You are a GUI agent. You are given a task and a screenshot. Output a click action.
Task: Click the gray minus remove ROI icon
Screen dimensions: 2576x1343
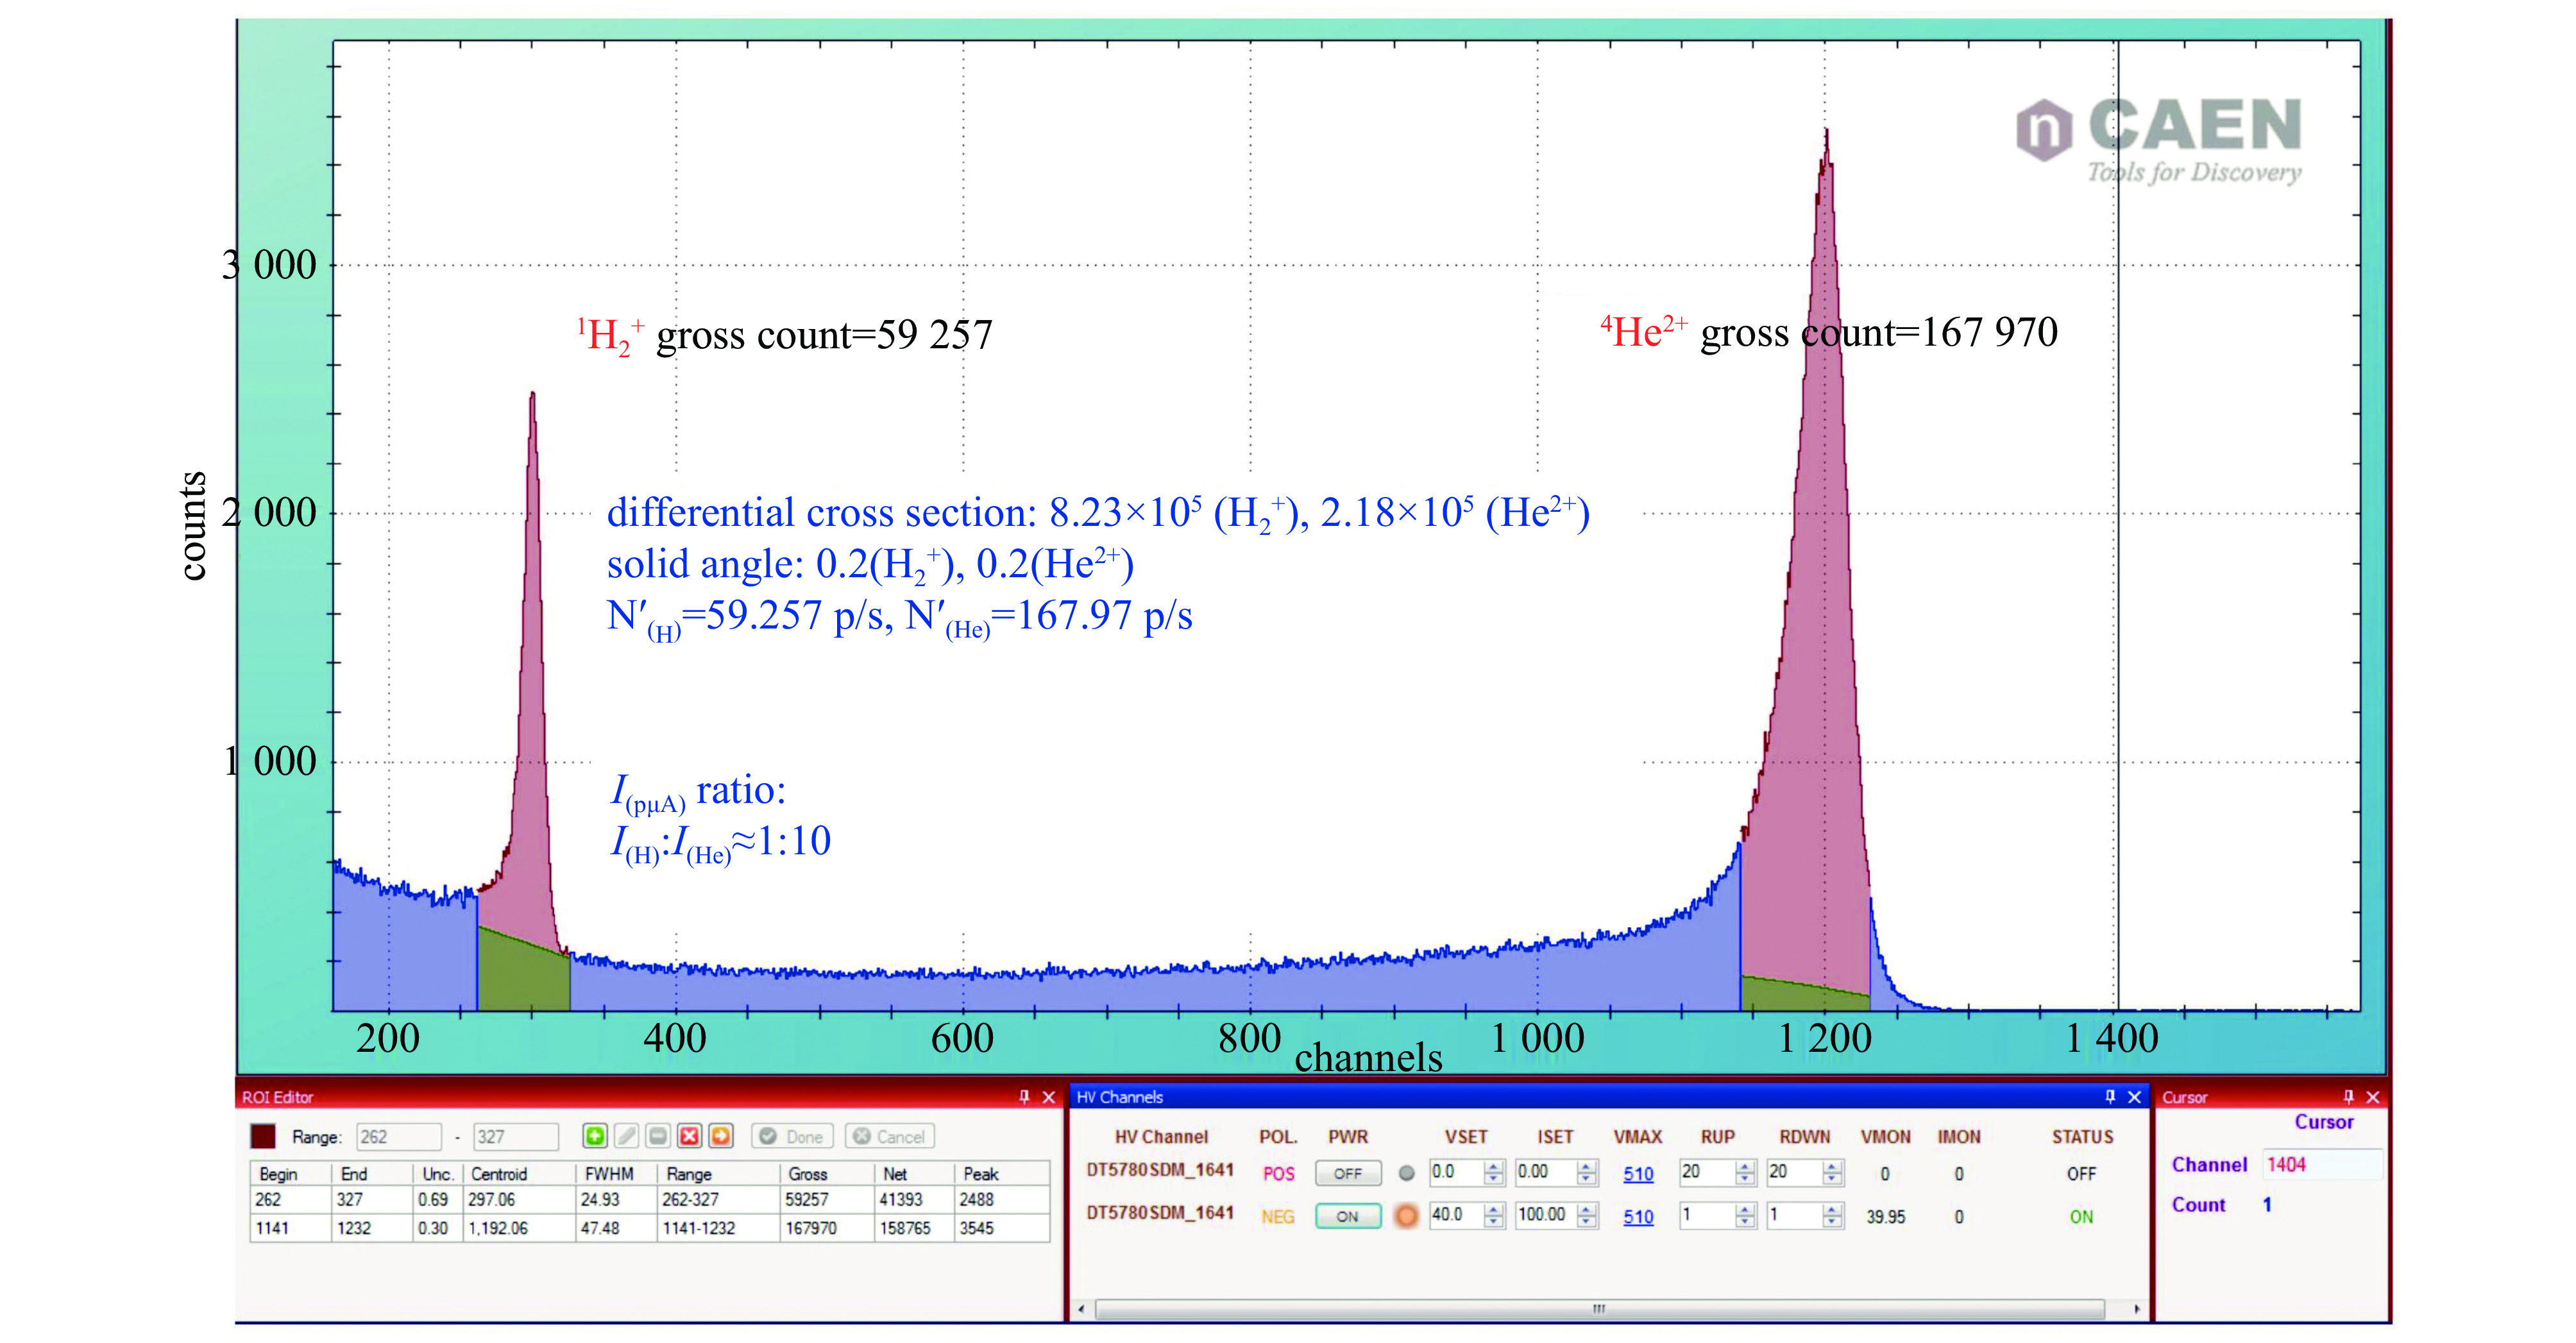[x=658, y=1136]
